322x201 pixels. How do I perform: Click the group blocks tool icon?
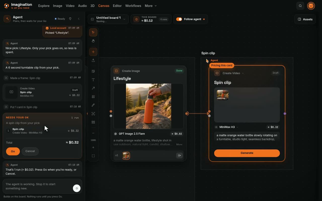click(x=93, y=122)
